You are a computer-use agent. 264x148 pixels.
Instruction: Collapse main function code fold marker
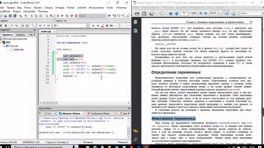tap(55, 53)
